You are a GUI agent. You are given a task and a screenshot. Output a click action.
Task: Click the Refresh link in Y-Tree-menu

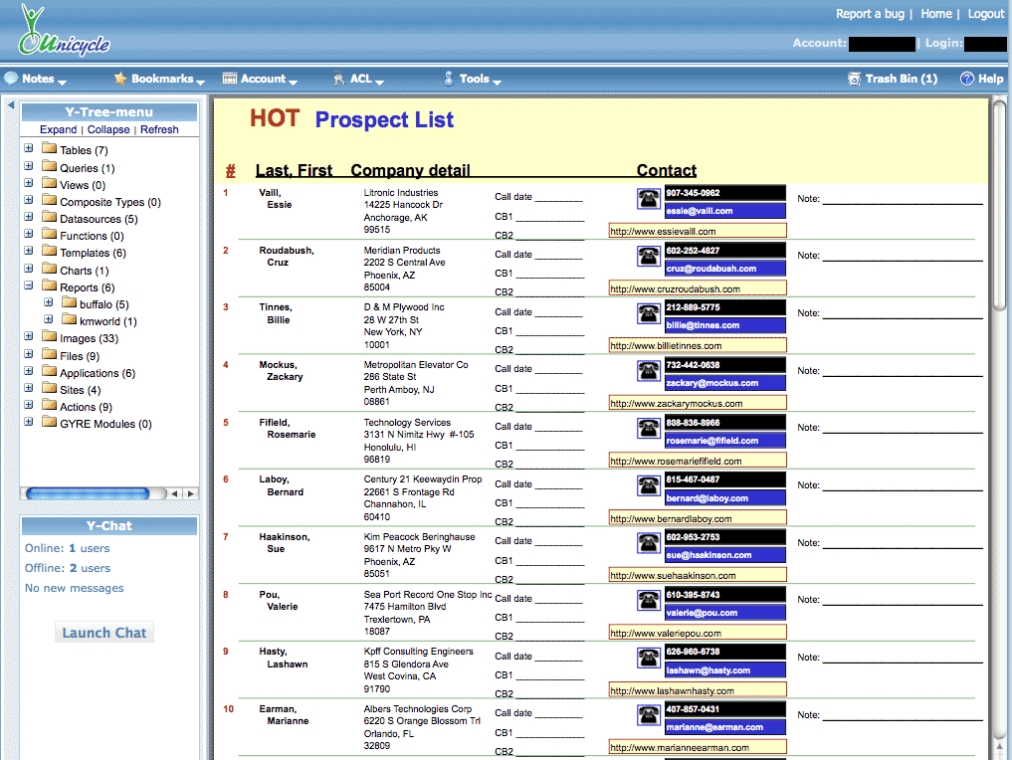159,129
